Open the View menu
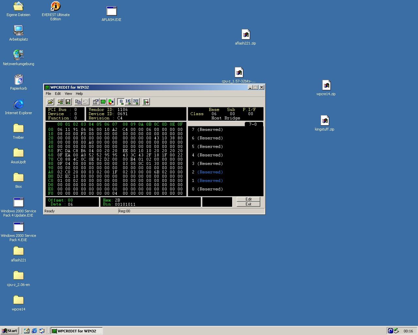418x335 pixels. pyautogui.click(x=68, y=94)
